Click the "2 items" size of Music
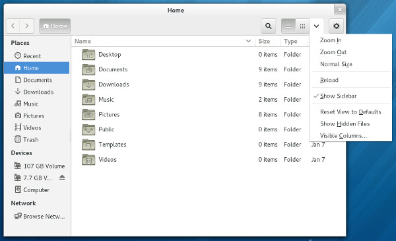The image size is (396, 241). tap(268, 100)
